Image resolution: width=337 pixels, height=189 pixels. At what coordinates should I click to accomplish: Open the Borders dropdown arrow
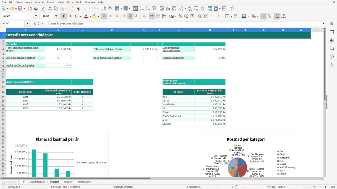pyautogui.click(x=231, y=16)
